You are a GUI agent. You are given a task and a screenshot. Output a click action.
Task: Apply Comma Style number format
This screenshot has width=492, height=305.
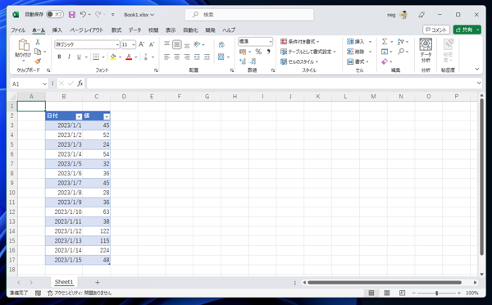pyautogui.click(x=269, y=52)
